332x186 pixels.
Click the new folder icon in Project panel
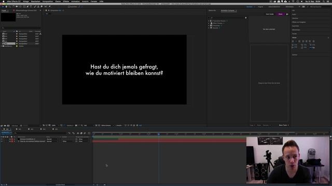[x=5, y=126]
